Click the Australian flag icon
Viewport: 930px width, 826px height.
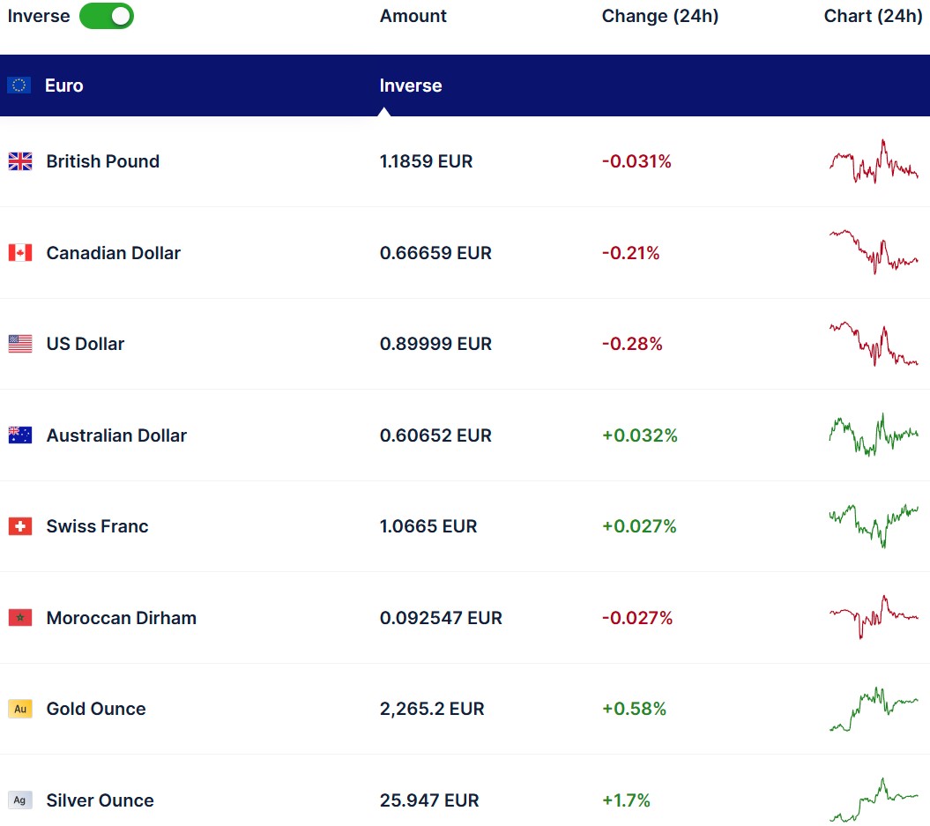pos(20,435)
